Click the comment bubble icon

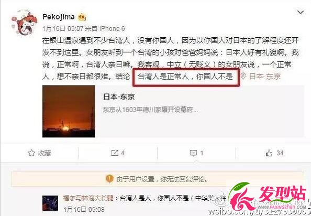coord(193,153)
